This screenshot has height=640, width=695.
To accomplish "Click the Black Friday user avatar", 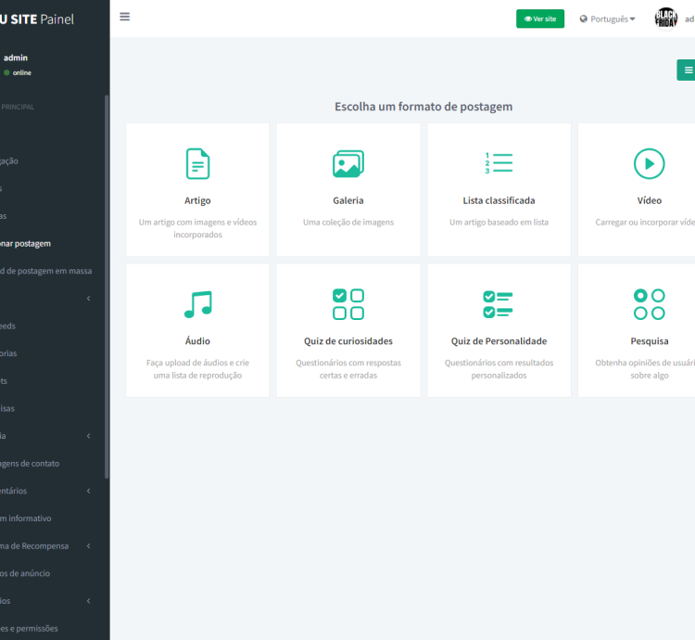I will pyautogui.click(x=666, y=19).
